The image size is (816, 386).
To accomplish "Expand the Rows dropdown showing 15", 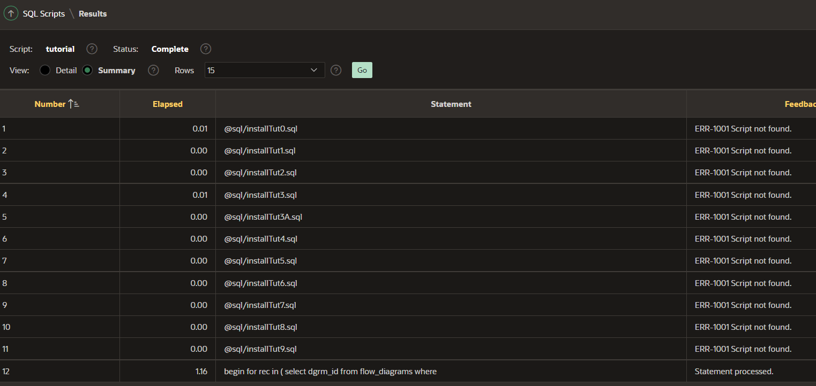I will point(265,70).
